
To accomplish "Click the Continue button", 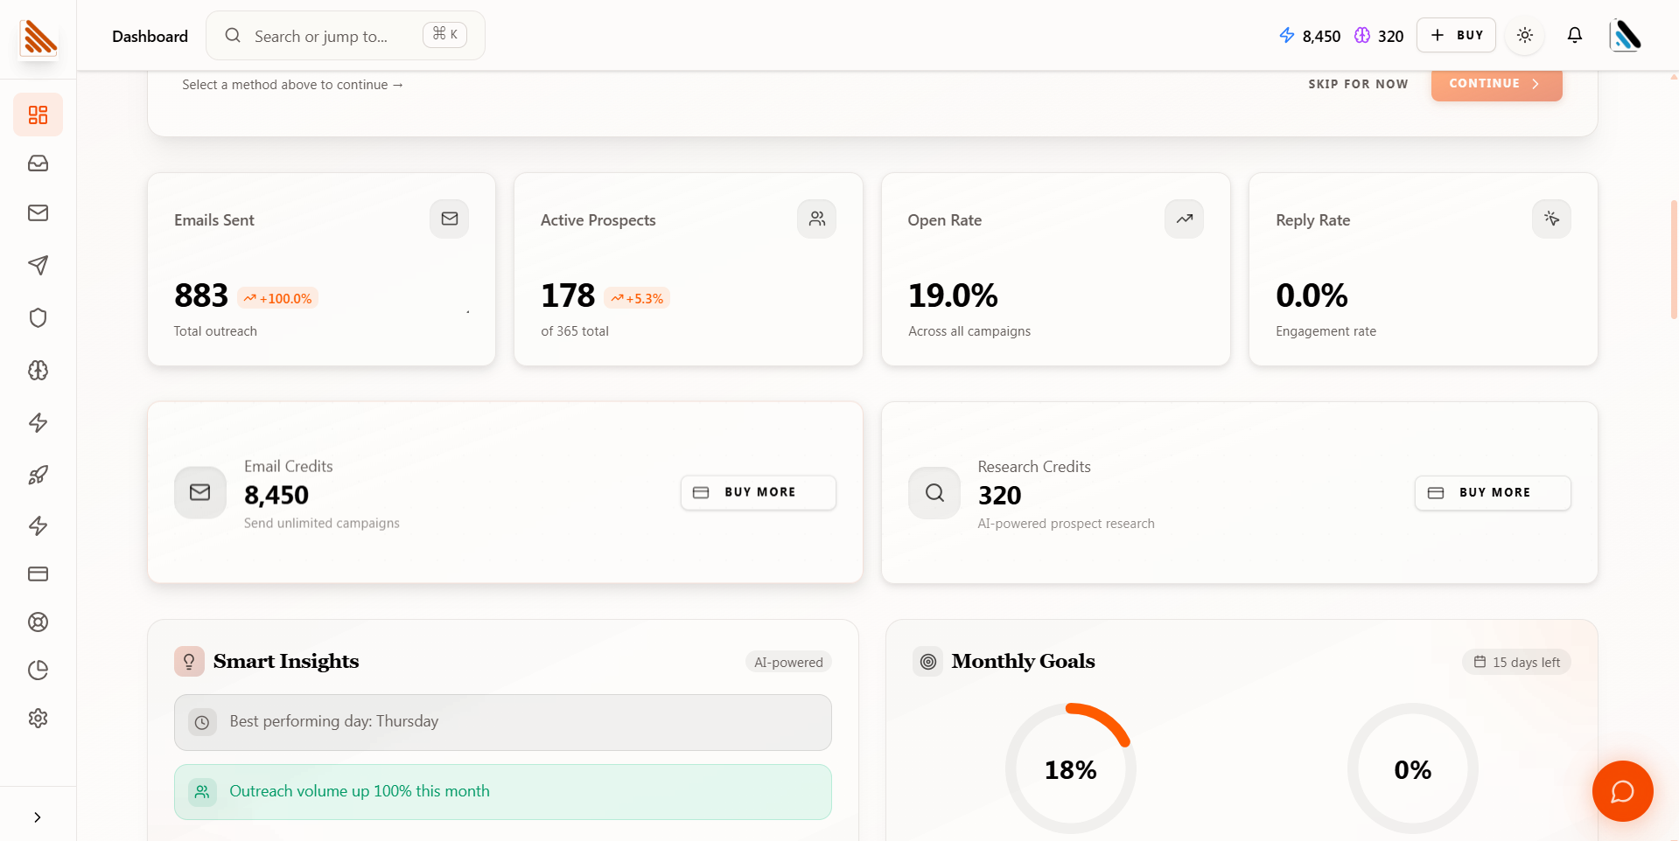I will (x=1495, y=84).
